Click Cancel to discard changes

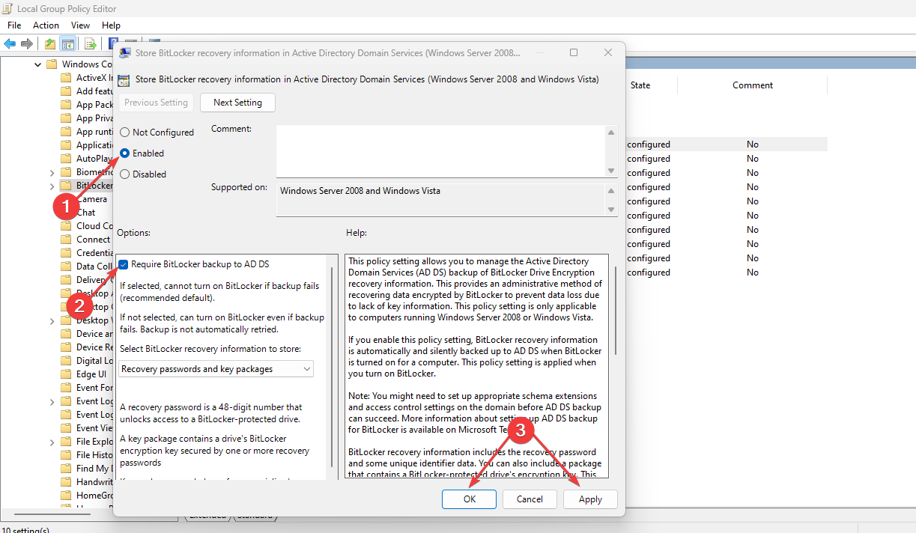[x=530, y=499]
